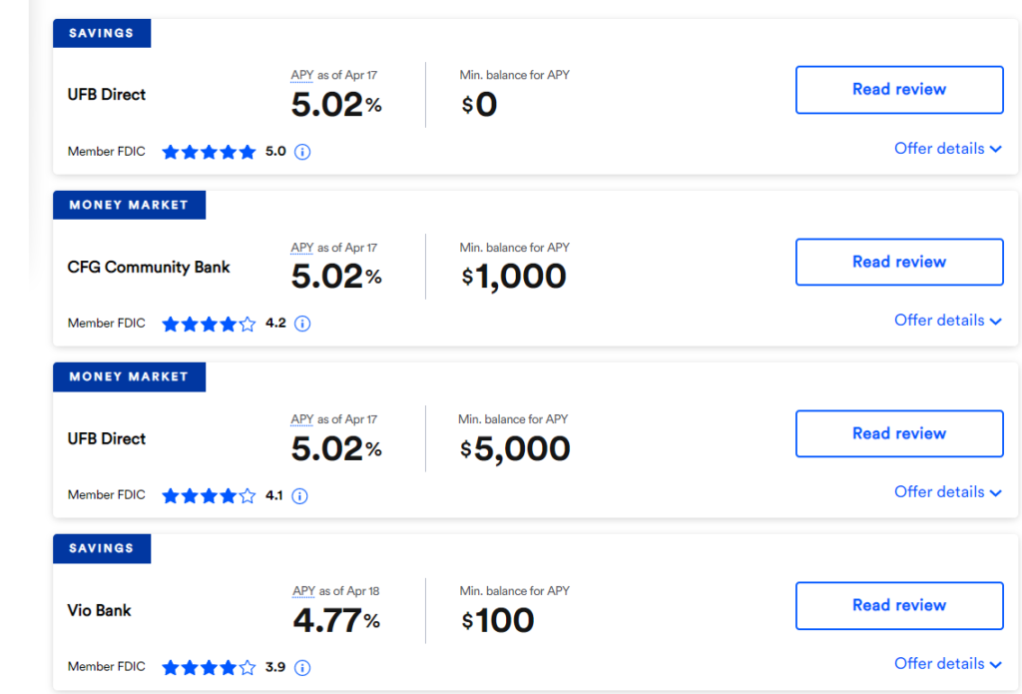Image resolution: width=1022 pixels, height=694 pixels.
Task: Click APY label in Vio Bank card
Action: pyautogui.click(x=303, y=591)
